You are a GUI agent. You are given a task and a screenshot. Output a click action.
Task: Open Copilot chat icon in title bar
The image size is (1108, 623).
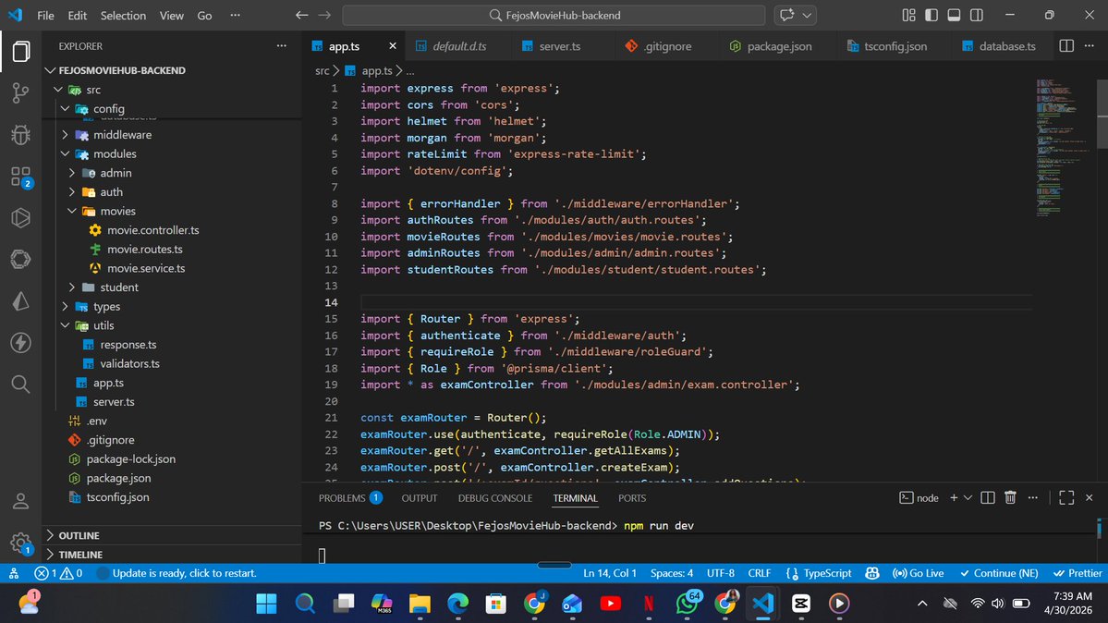(786, 15)
